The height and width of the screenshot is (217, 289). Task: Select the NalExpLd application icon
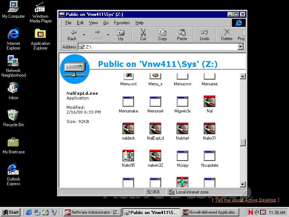[x=155, y=128]
